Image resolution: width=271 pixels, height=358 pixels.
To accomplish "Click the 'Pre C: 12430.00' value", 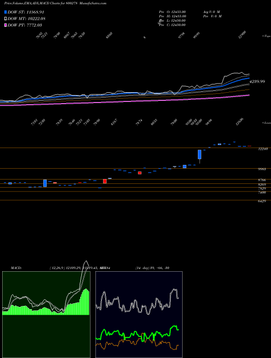I will point(172,25).
